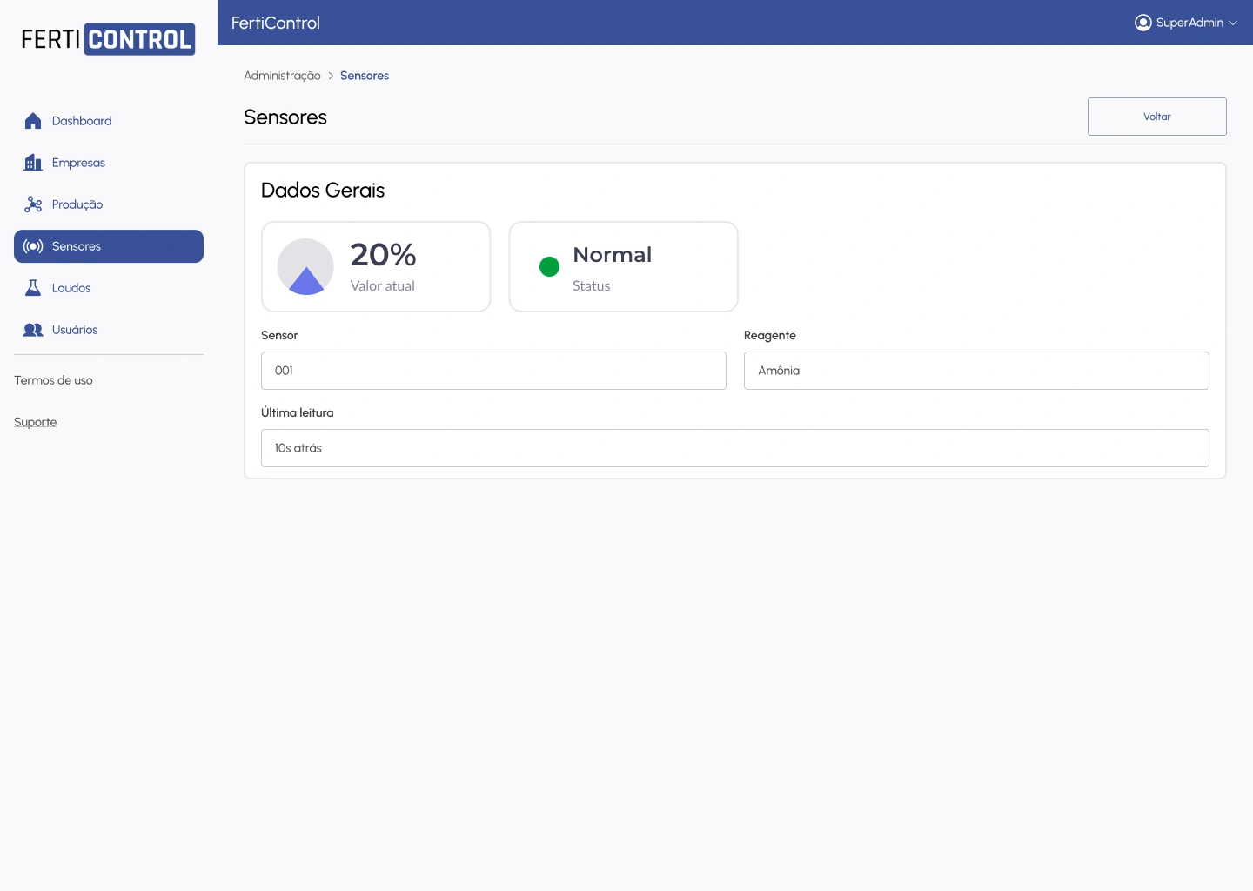Click the green Normal status indicator

click(549, 266)
